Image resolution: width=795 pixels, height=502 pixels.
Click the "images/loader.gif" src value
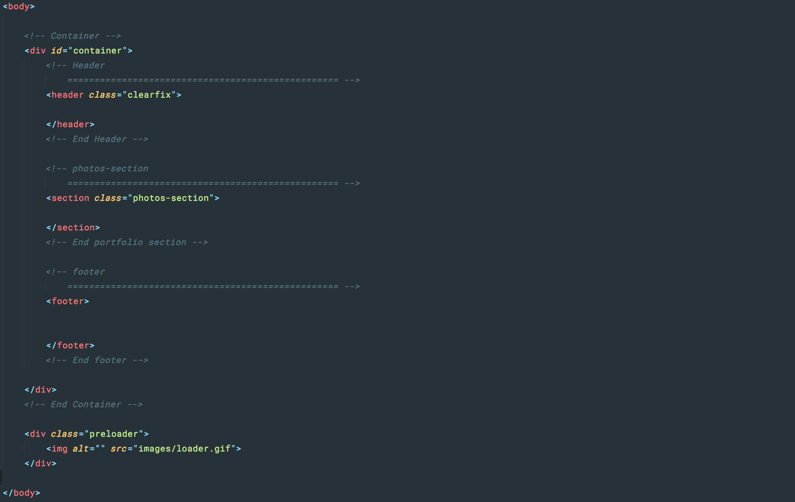[184, 449]
